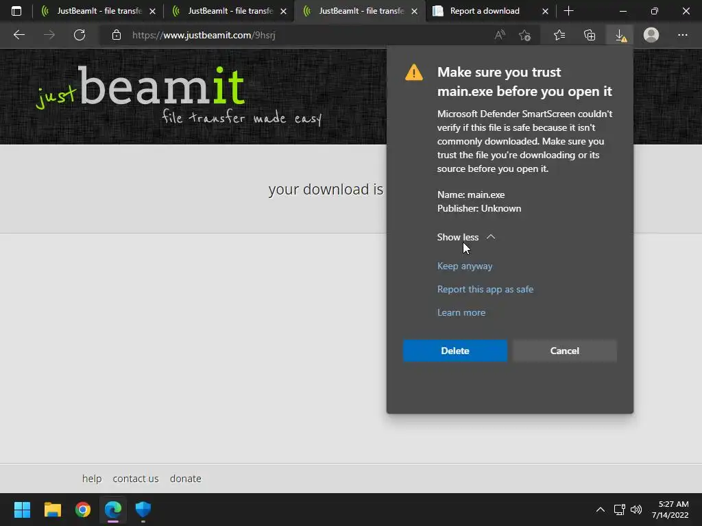Select the third JustBeamIt tab
The height and width of the screenshot is (526, 702).
[x=360, y=11]
